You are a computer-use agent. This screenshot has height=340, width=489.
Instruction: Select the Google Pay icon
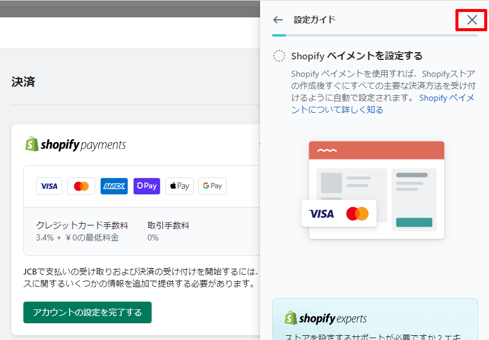(x=212, y=186)
